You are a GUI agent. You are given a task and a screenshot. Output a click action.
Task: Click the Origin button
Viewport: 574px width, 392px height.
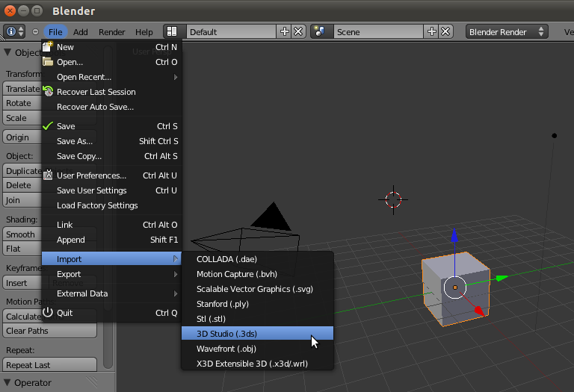22,137
